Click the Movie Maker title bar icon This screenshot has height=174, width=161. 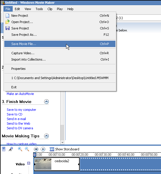point(3,3)
